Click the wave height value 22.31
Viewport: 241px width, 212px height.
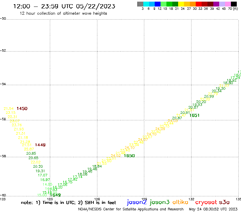tap(12, 117)
